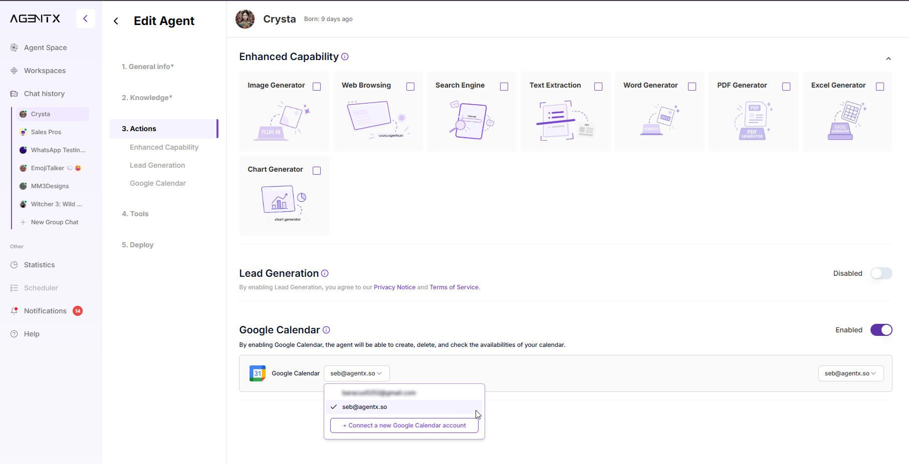
Task: Enable the Web Browsing checkbox
Action: coord(410,87)
